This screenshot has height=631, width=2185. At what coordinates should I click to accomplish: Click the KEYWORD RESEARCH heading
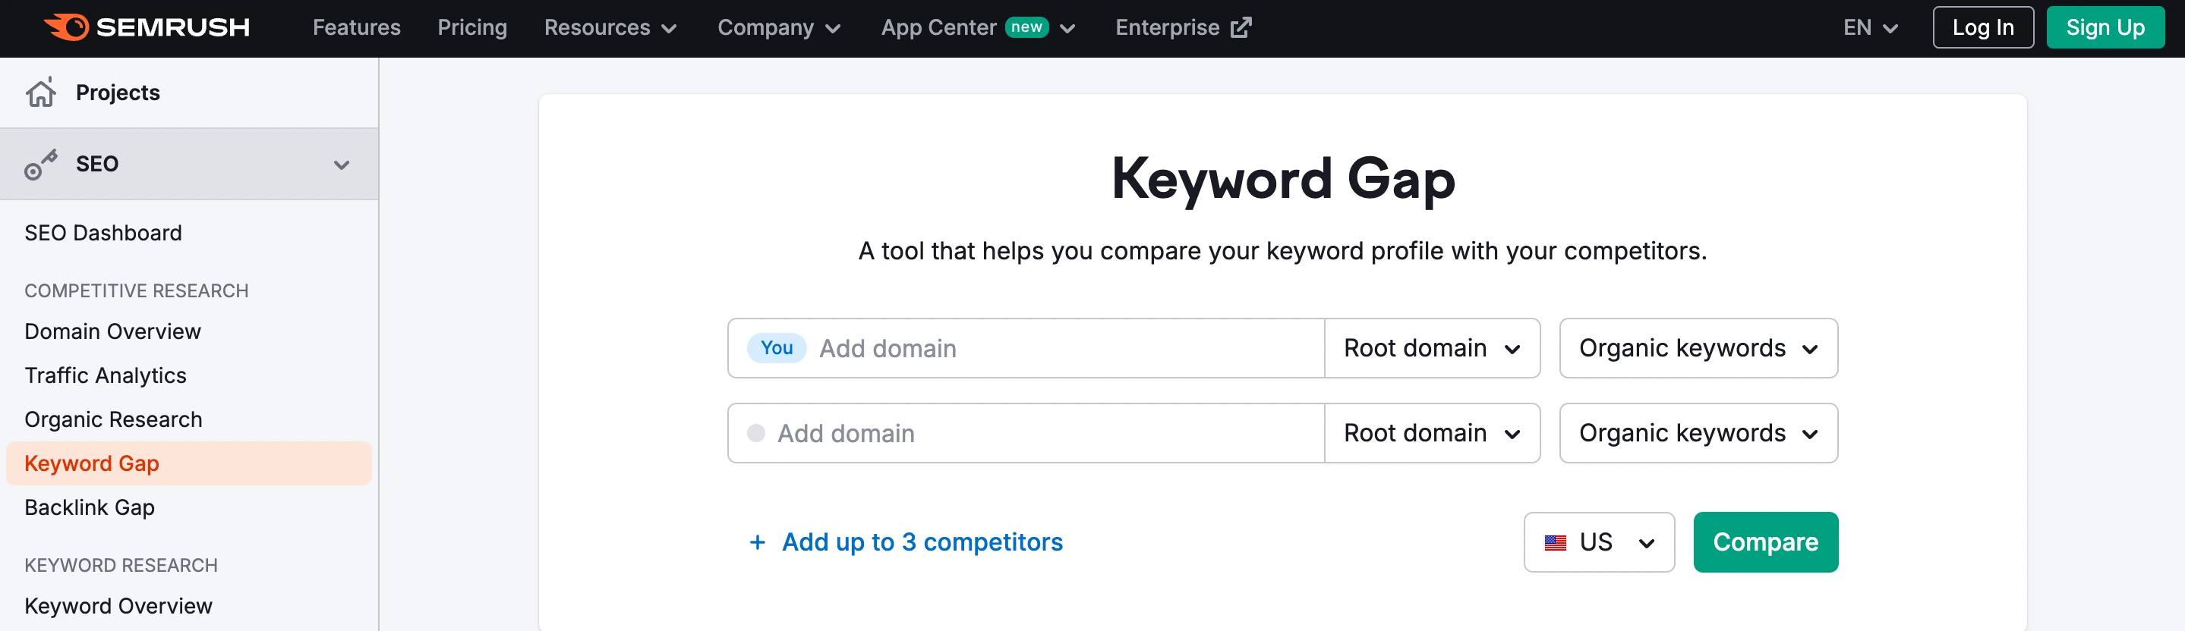[121, 565]
